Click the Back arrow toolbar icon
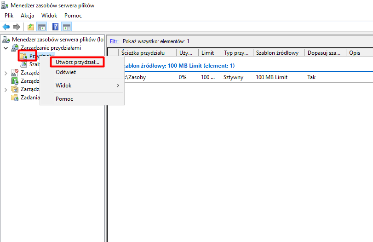This screenshot has width=373, height=242. [x=6, y=27]
